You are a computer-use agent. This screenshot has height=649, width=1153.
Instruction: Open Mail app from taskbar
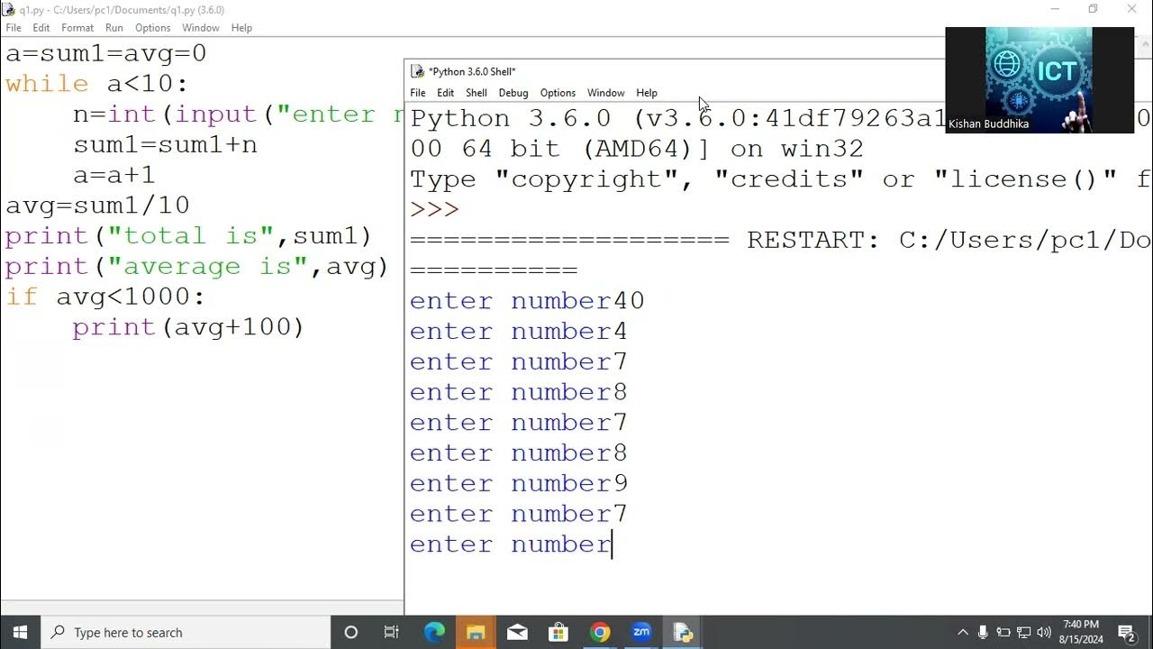pos(517,633)
